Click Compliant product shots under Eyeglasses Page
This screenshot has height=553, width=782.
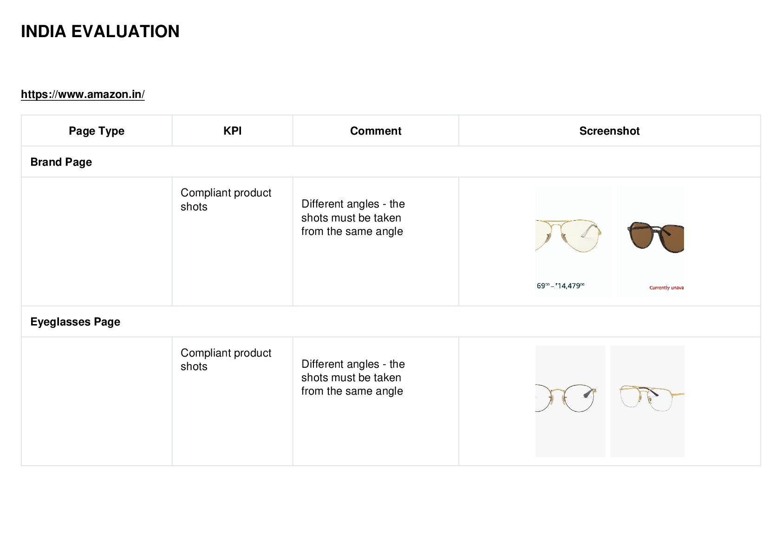click(226, 360)
